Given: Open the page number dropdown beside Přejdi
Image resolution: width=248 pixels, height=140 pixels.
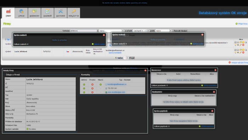Looking at the screenshot, I should (x=126, y=58).
